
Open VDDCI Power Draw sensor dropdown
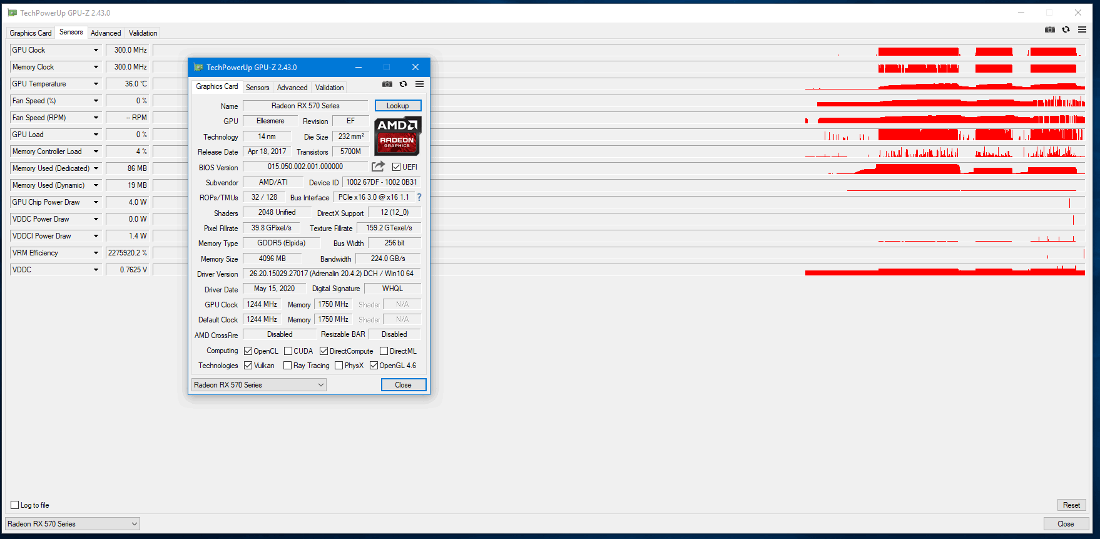96,236
